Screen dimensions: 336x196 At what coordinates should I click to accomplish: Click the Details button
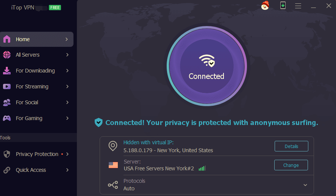tap(291, 146)
